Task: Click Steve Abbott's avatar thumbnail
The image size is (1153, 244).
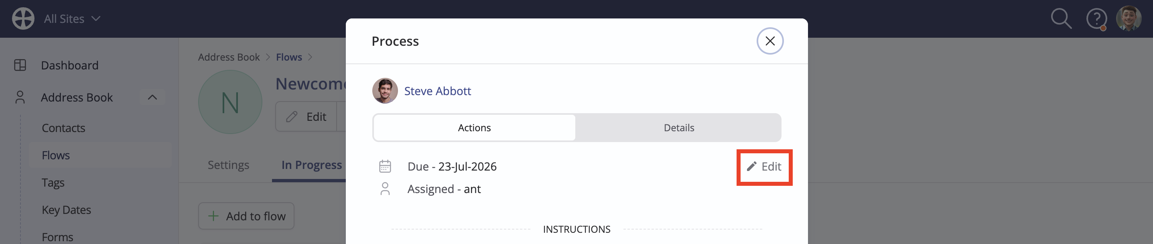Action: click(385, 91)
